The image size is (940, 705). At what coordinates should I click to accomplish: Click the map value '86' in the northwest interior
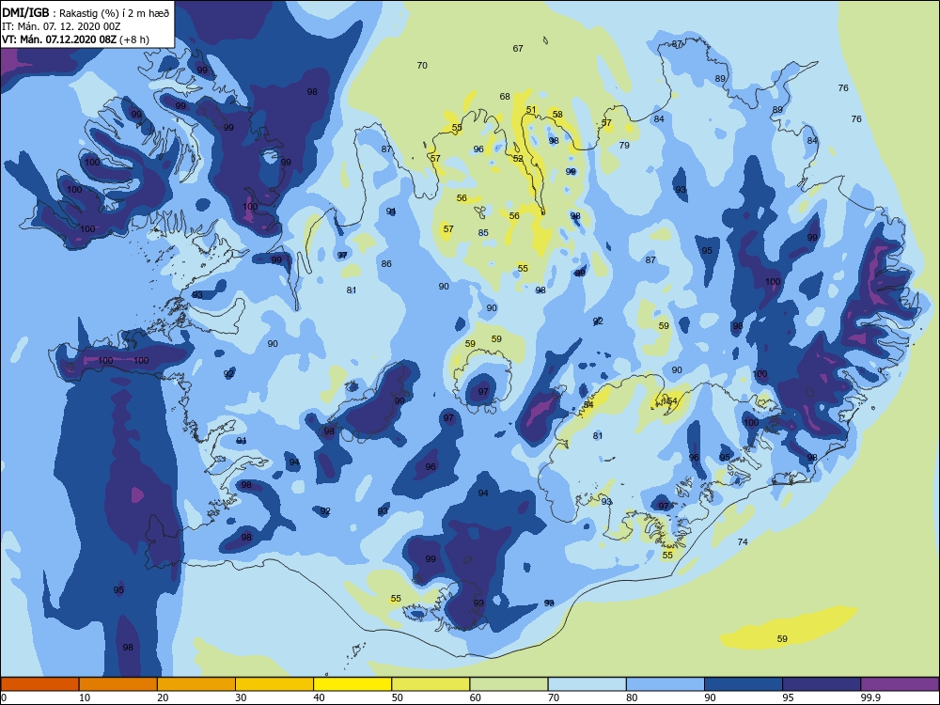(386, 263)
